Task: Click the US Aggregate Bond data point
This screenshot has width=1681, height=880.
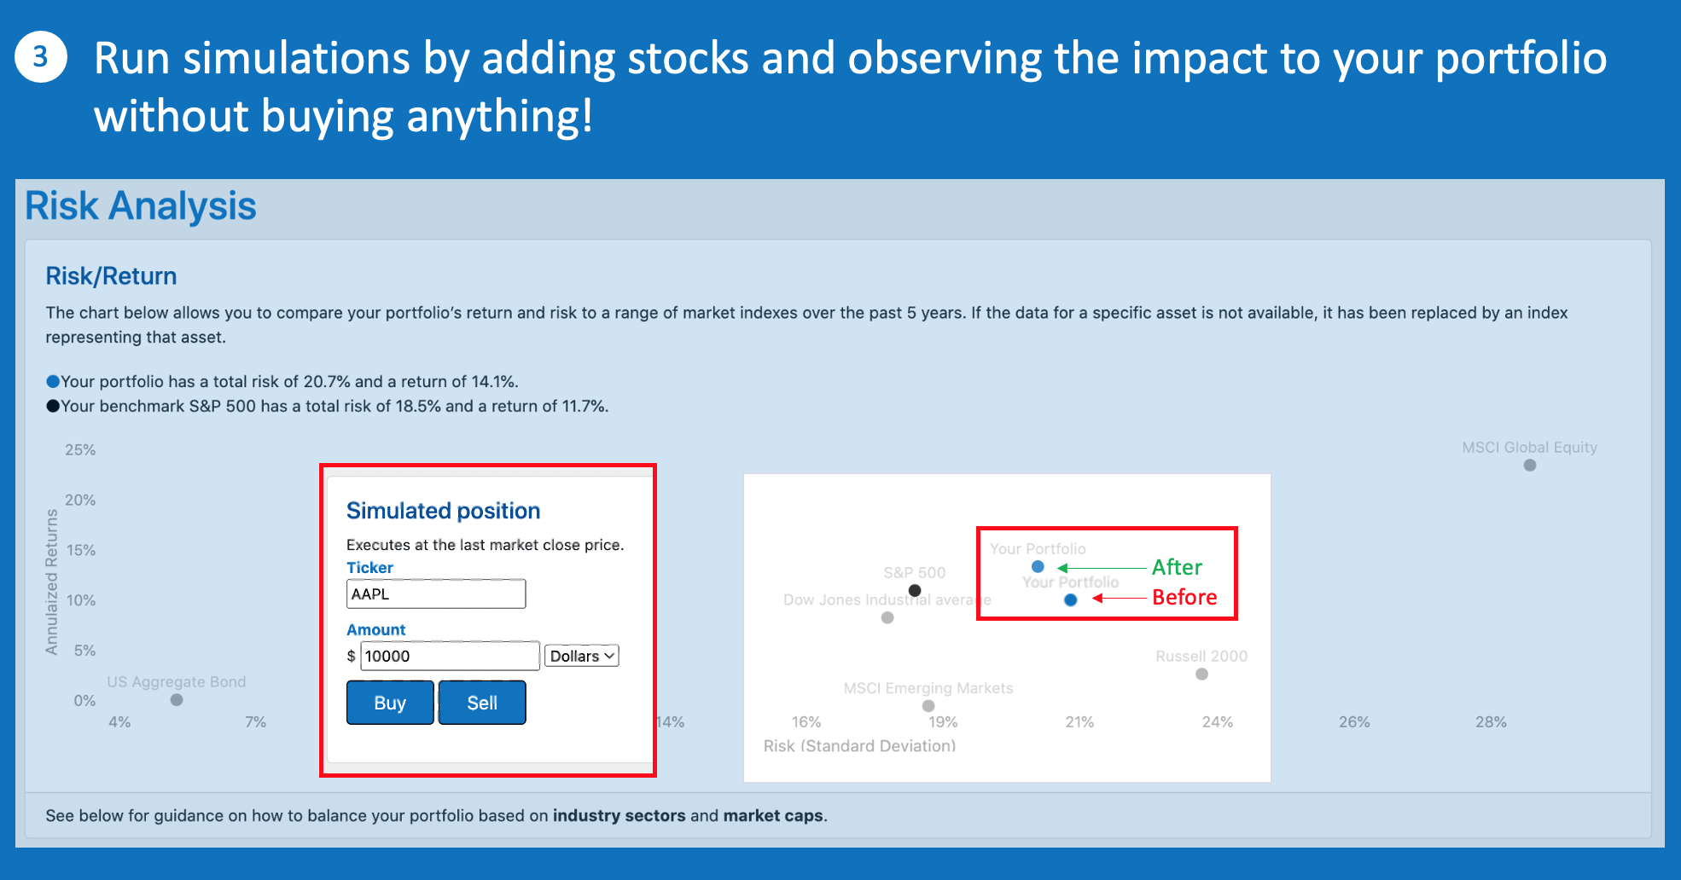Action: pos(177,699)
